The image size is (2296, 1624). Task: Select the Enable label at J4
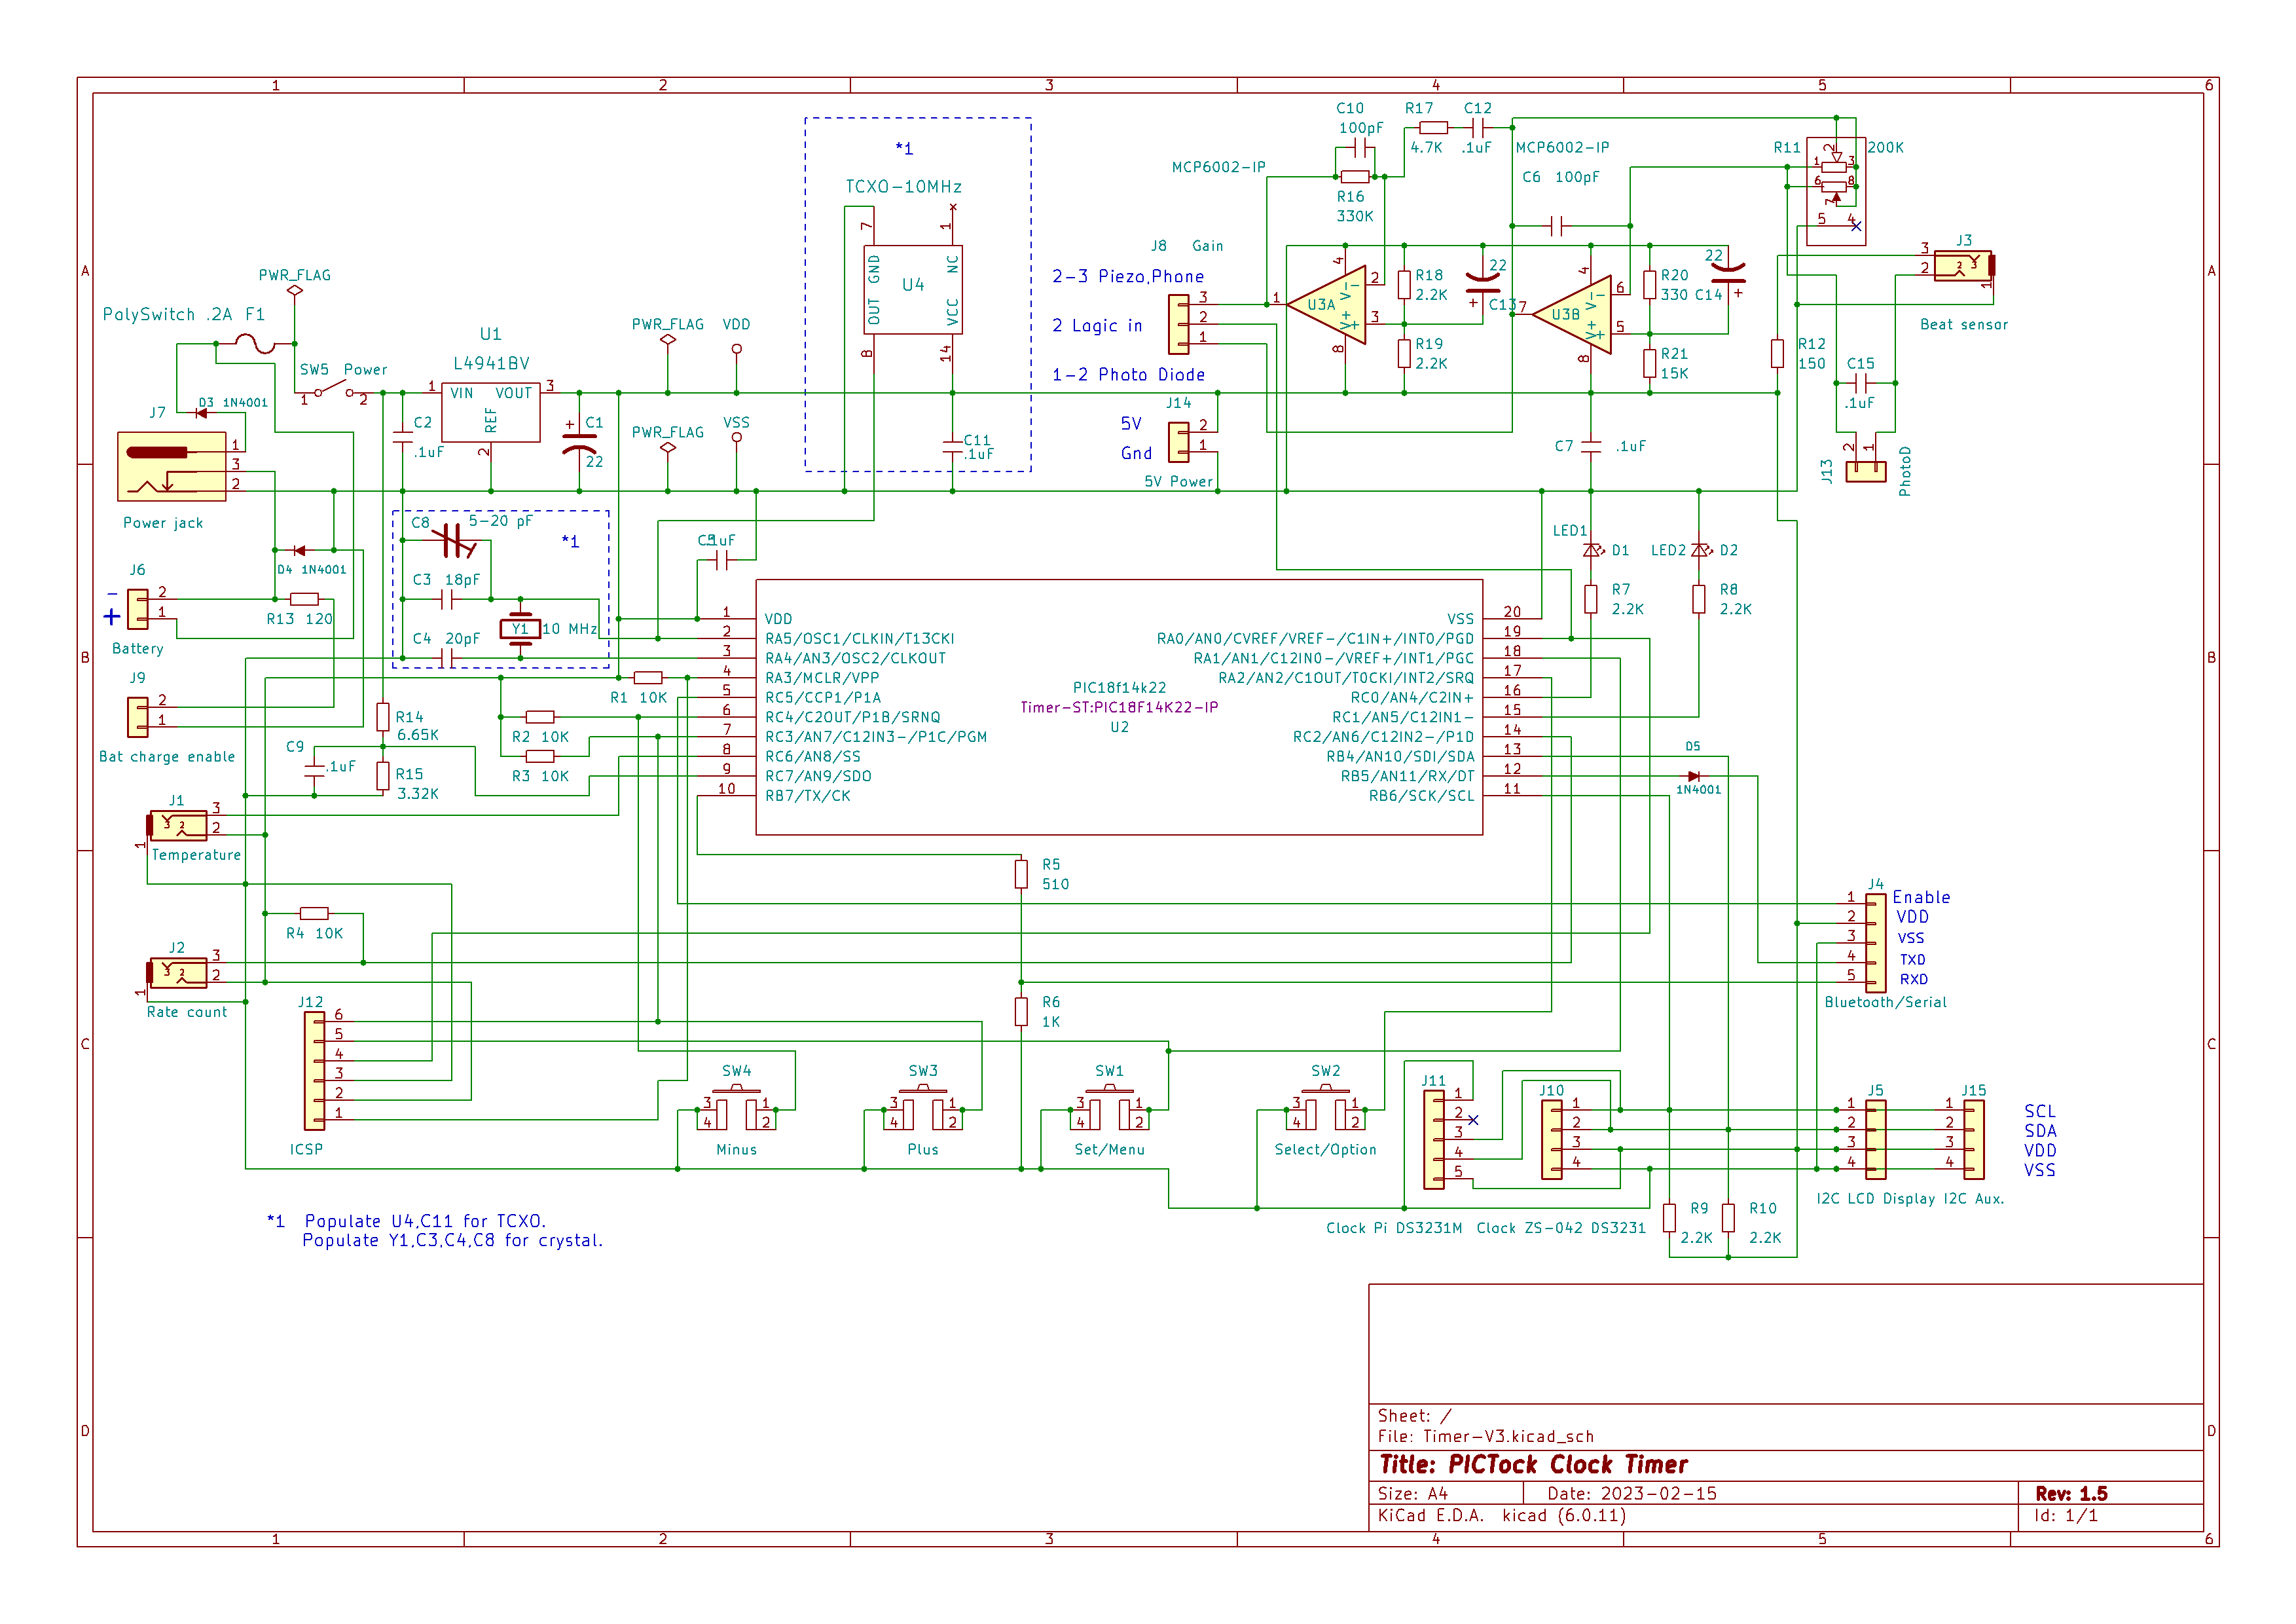1921,898
